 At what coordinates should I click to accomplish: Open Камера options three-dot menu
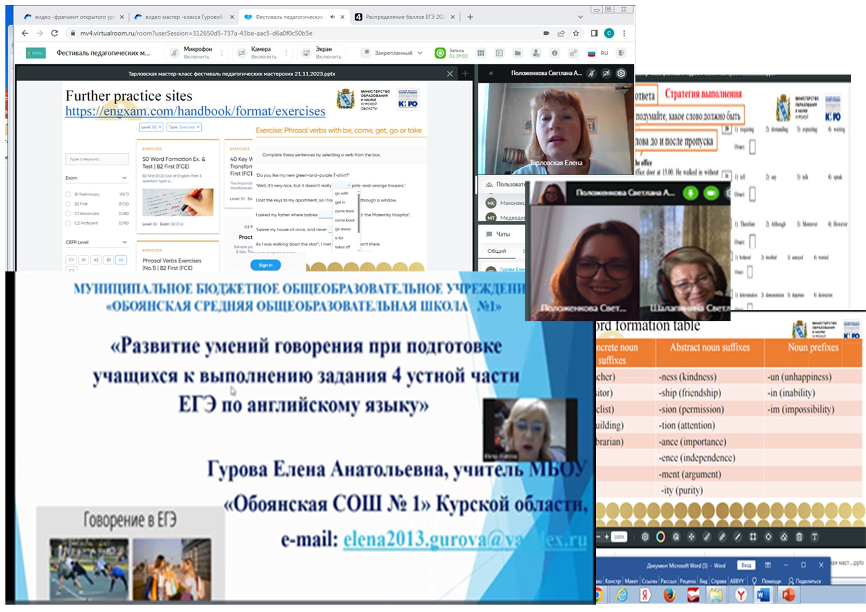[x=286, y=53]
